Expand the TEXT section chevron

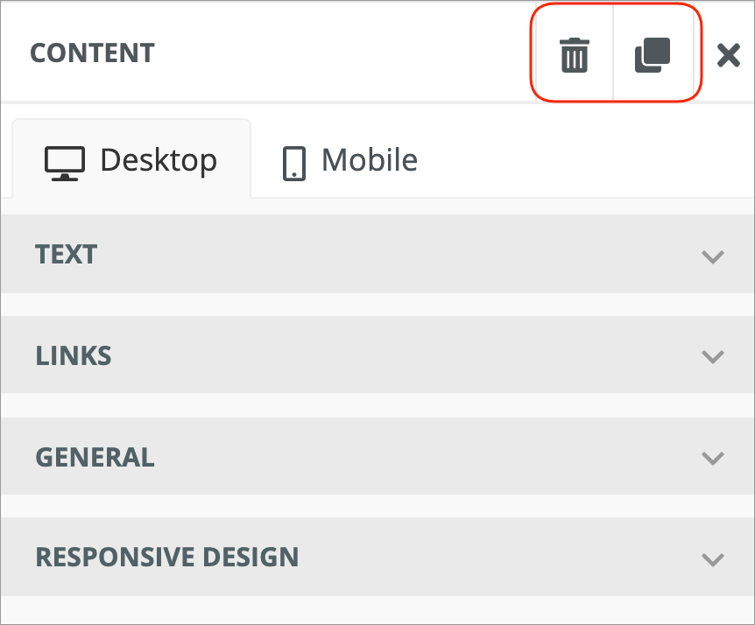coord(713,256)
